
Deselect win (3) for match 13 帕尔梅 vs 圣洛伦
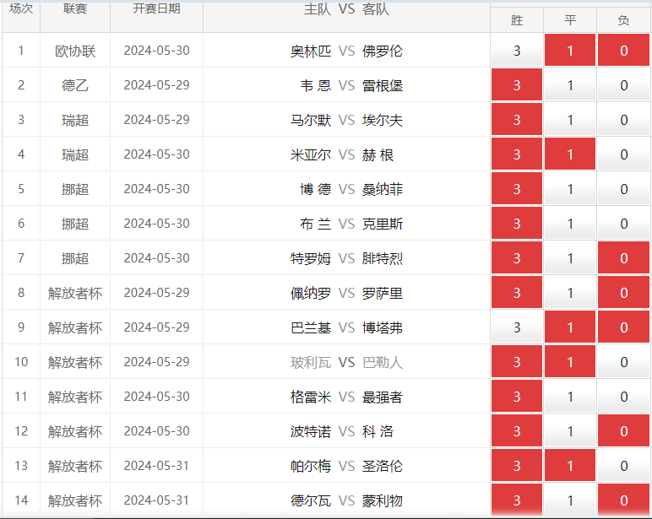(x=517, y=465)
